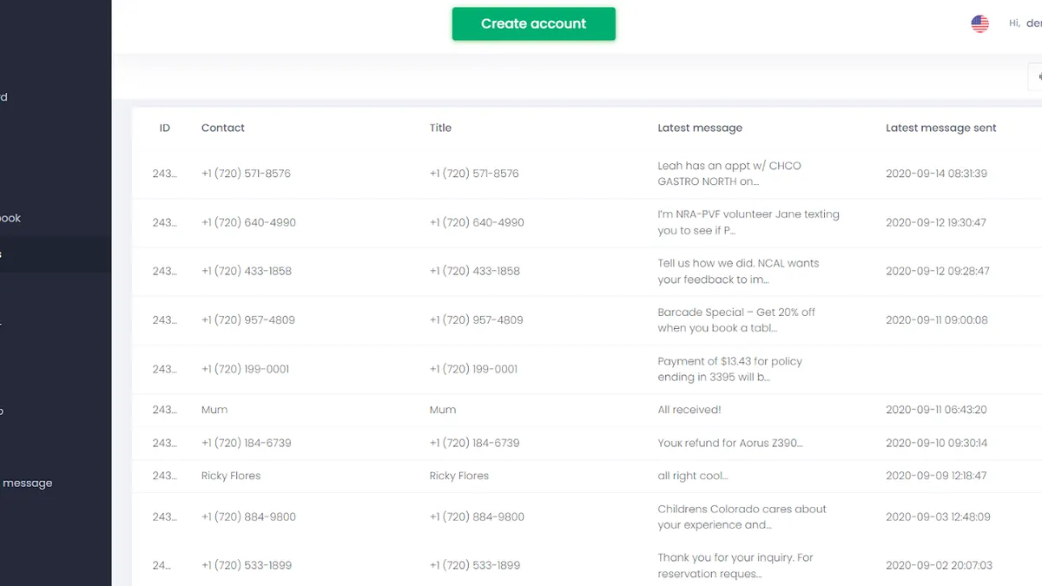Open the "All received!" message

(689, 410)
